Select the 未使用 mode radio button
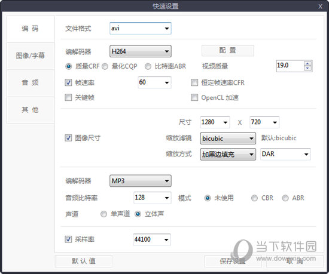 pyautogui.click(x=208, y=198)
